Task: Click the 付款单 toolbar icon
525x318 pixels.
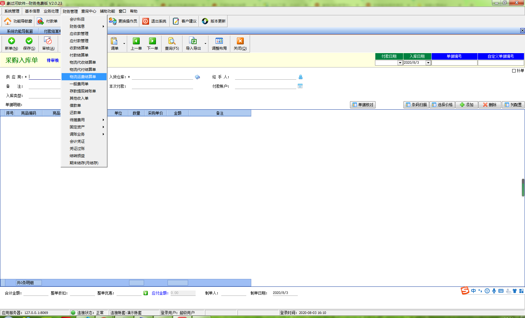Action: pyautogui.click(x=40, y=21)
